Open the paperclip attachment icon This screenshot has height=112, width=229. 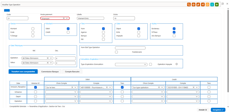198,5
